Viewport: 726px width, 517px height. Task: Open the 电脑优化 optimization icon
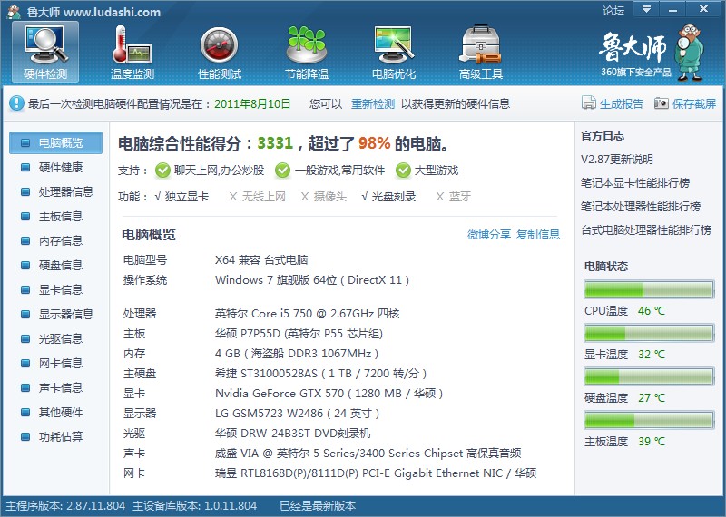pos(394,52)
